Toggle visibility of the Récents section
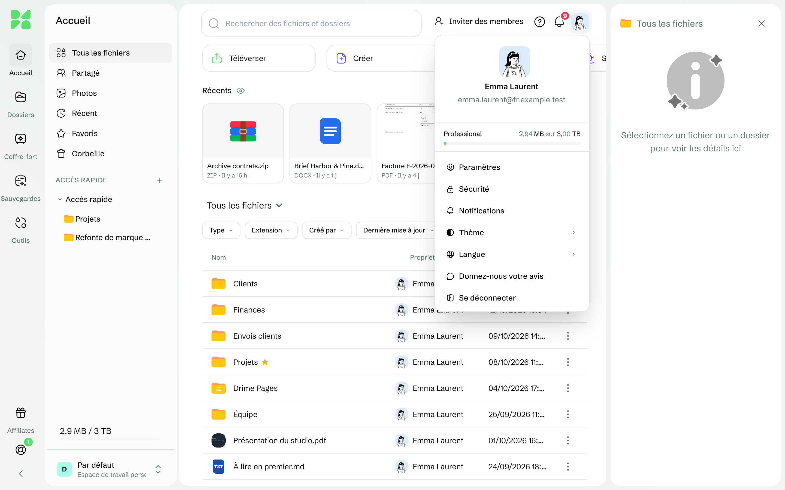The image size is (785, 490). point(240,90)
